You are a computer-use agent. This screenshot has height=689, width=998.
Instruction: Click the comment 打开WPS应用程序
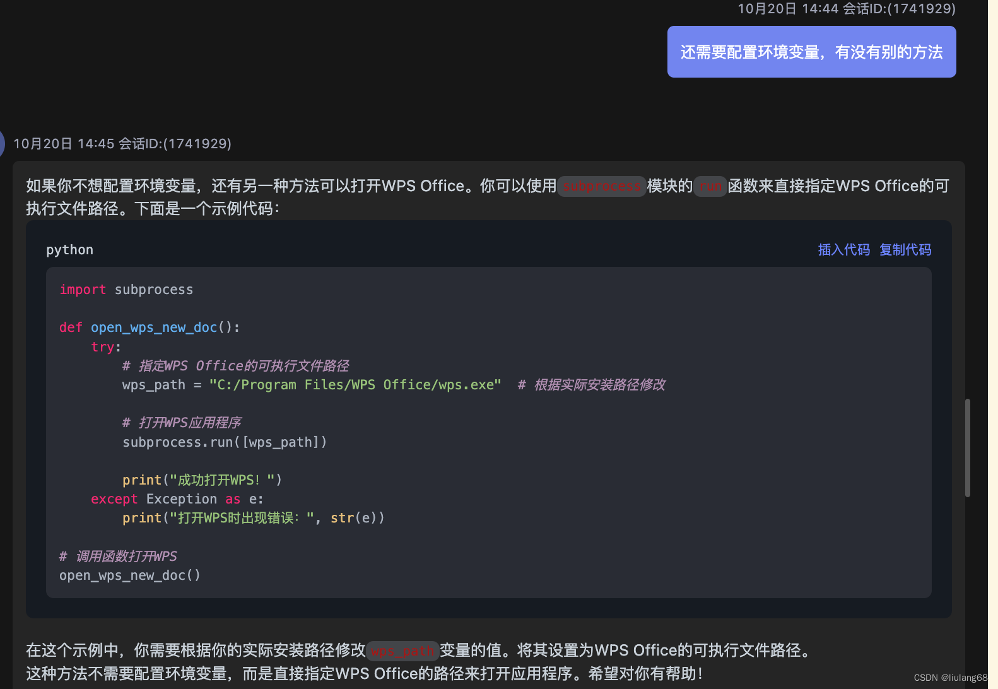182,423
